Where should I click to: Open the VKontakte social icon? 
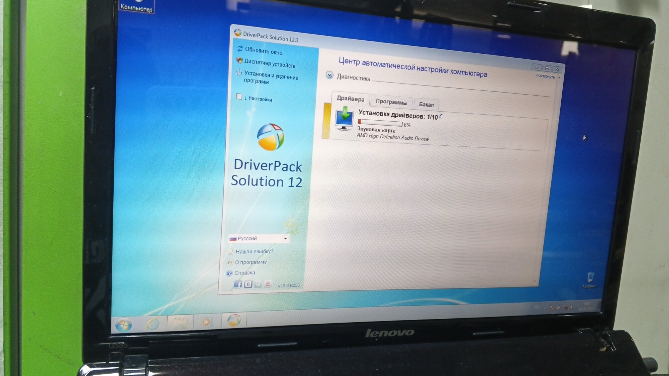(x=248, y=284)
